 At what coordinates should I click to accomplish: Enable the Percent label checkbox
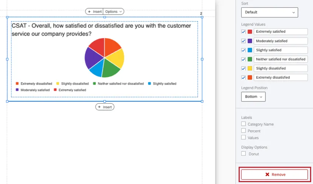pos(243,131)
